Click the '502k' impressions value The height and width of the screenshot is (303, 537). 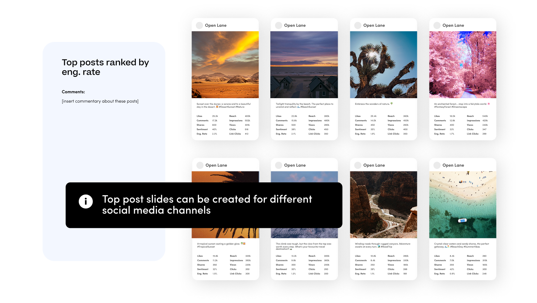pos(248,121)
